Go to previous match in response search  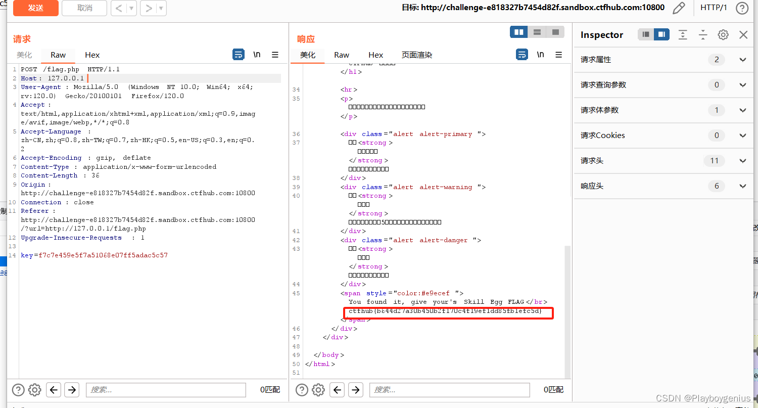338,390
